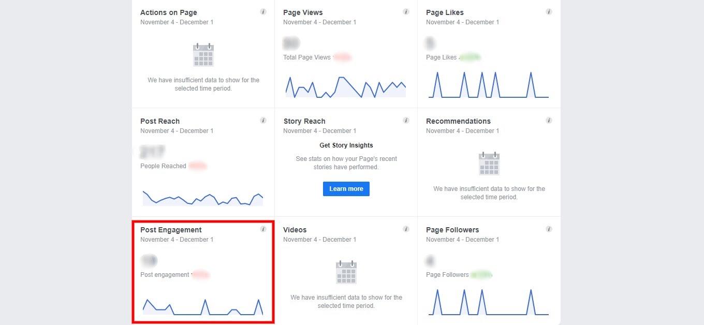
Task: Click the calendar icon in Recommendations
Action: [x=489, y=164]
